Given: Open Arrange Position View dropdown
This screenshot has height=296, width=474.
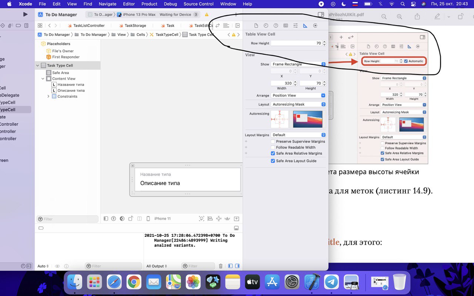Looking at the screenshot, I should click(x=298, y=95).
